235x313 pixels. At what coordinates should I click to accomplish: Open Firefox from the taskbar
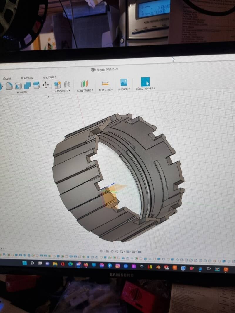click(86, 265)
